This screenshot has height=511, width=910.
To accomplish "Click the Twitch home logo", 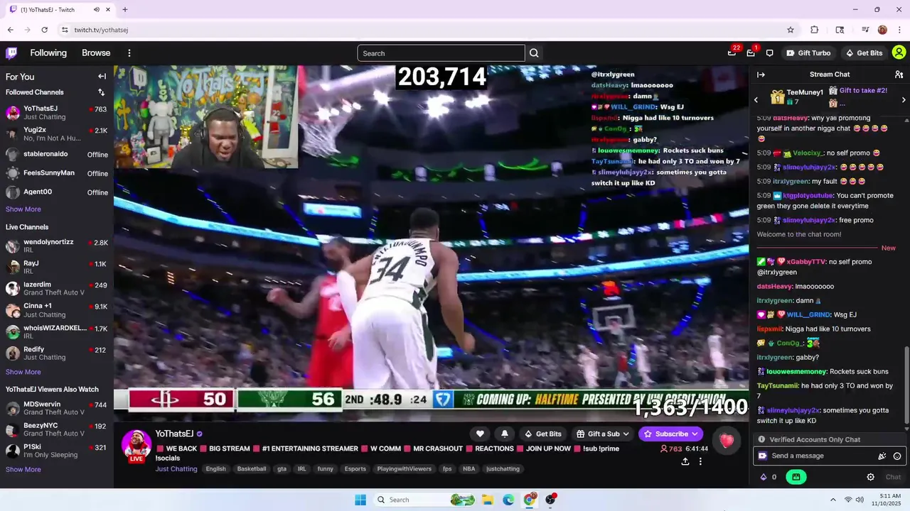I will point(11,53).
